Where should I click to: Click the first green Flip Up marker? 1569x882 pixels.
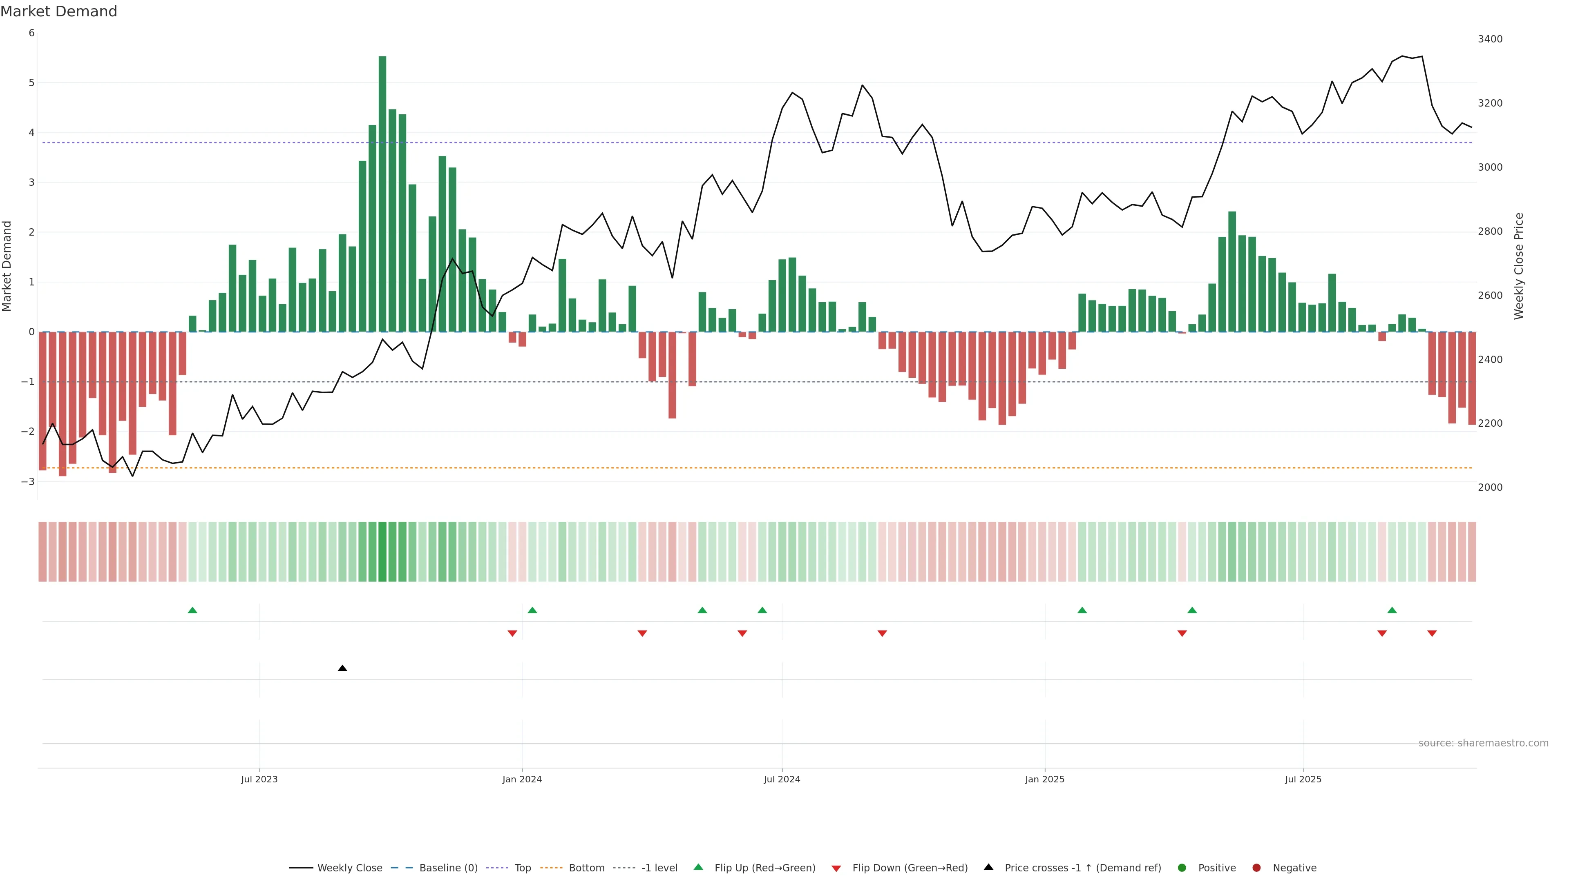(192, 610)
